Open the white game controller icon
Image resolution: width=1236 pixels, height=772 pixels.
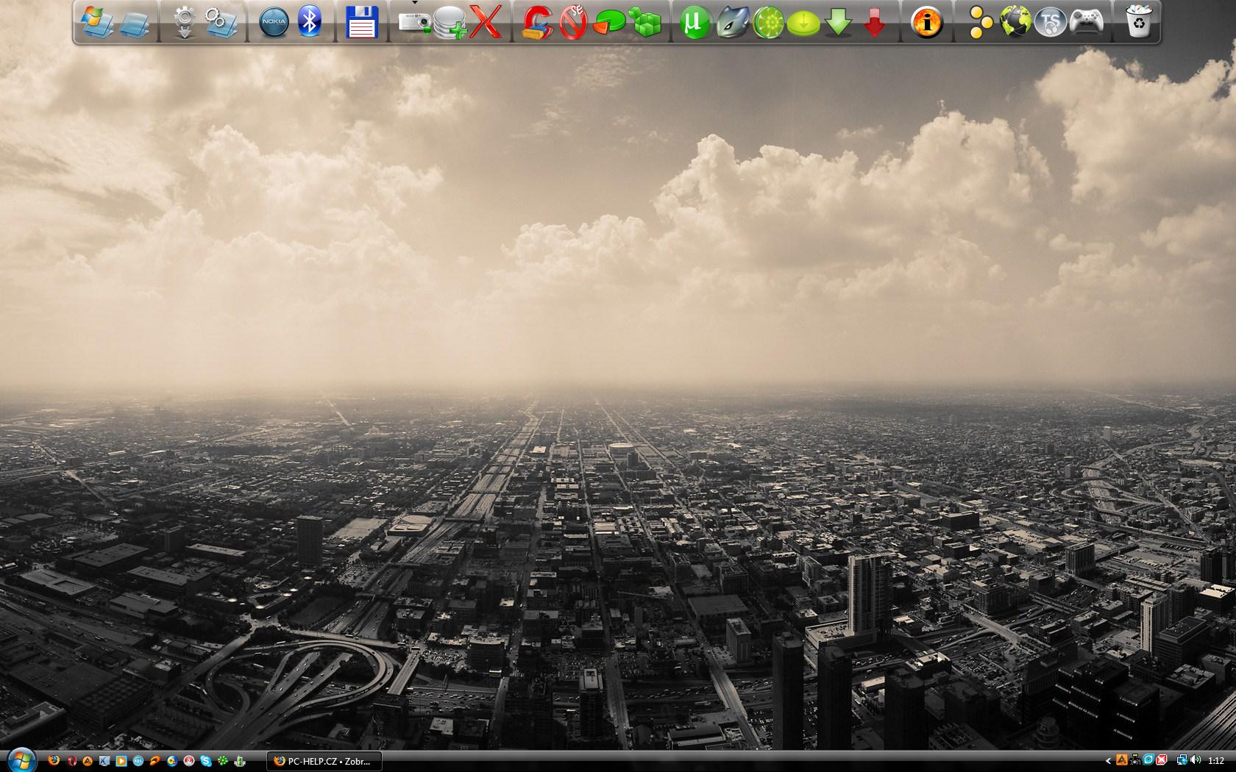click(x=1086, y=22)
